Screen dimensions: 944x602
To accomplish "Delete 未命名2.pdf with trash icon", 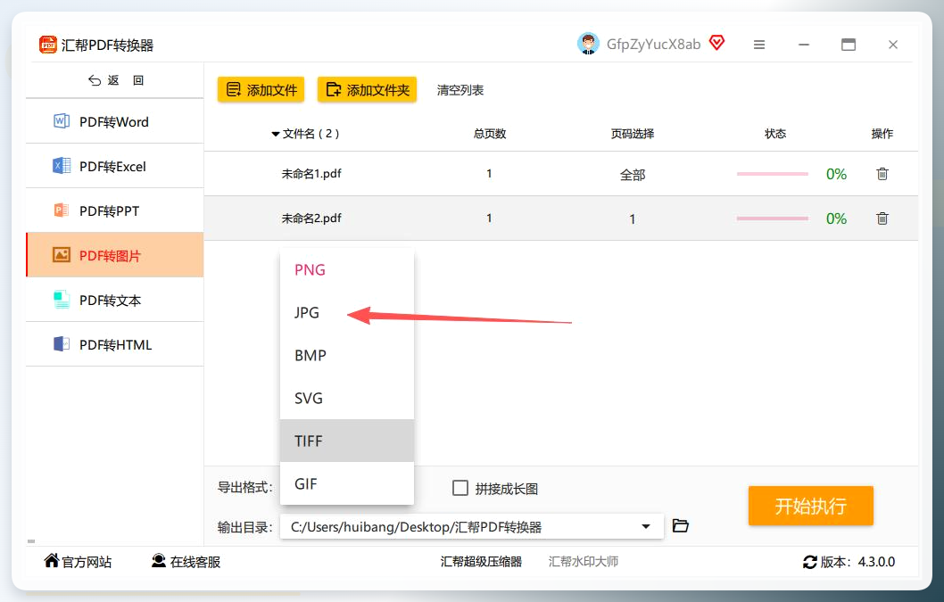I will coord(882,219).
